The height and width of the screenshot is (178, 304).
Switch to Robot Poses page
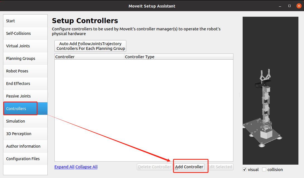coord(25,71)
